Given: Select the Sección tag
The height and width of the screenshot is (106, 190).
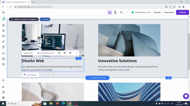Looking at the screenshot, I should coord(45,19).
